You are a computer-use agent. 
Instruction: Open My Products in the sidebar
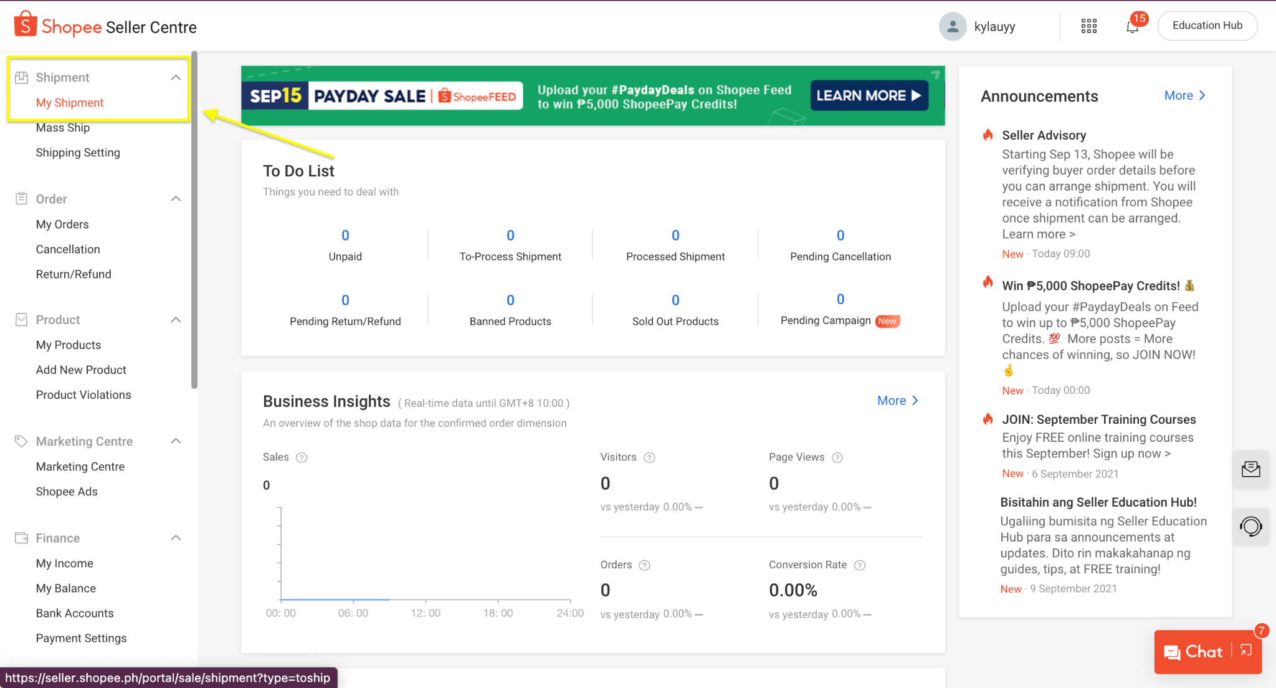pyautogui.click(x=69, y=345)
